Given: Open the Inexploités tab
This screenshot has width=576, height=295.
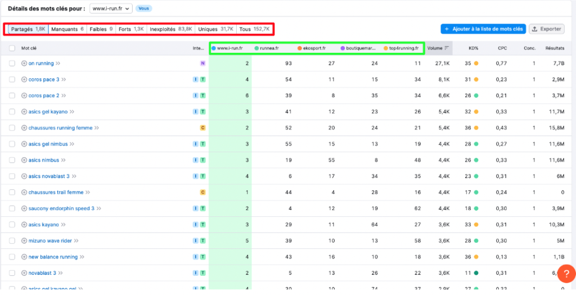Looking at the screenshot, I should [x=171, y=29].
